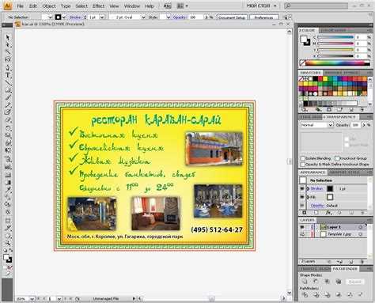This screenshot has height=303, width=375.
Task: Open the 2 pt. Oval brush dropdown
Action: [143, 17]
